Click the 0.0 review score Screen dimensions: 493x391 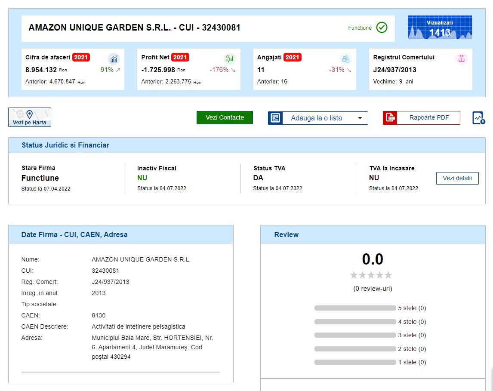pyautogui.click(x=373, y=259)
